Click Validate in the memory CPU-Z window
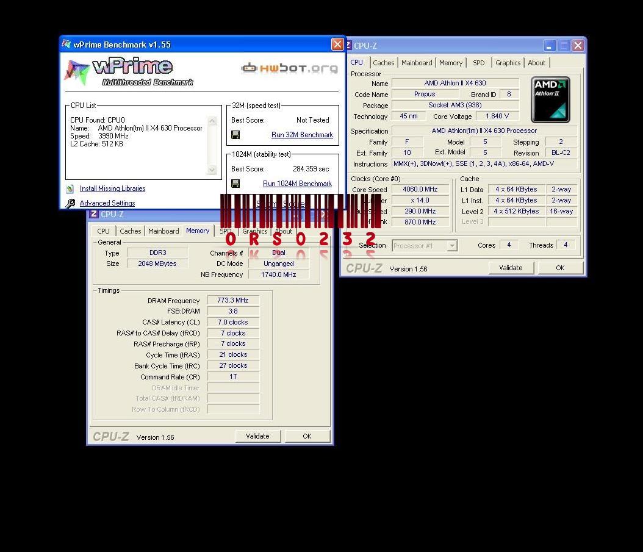Image resolution: width=643 pixels, height=552 pixels. [x=257, y=436]
